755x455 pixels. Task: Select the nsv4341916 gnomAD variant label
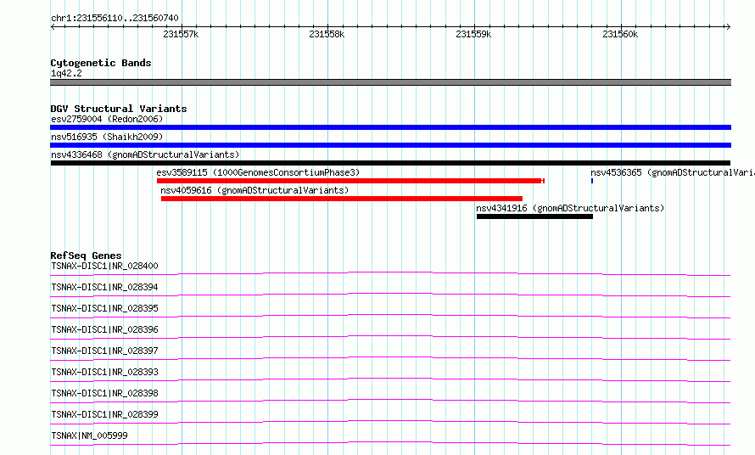pyautogui.click(x=570, y=208)
